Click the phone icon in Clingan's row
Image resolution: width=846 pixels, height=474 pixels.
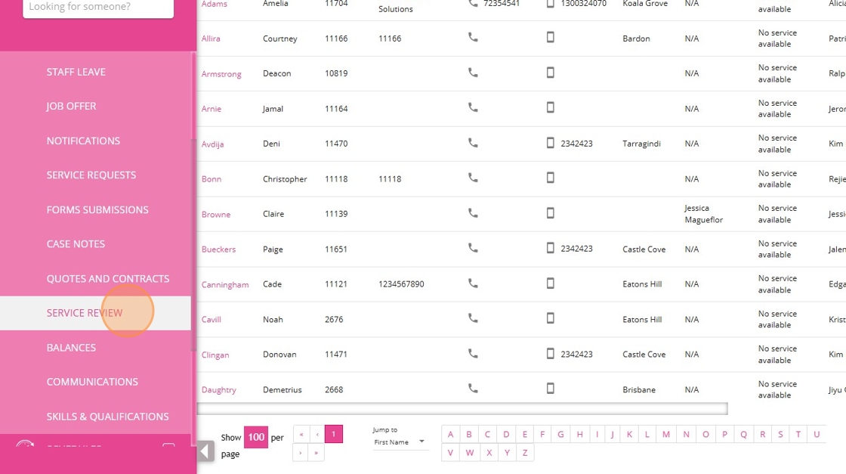473,353
